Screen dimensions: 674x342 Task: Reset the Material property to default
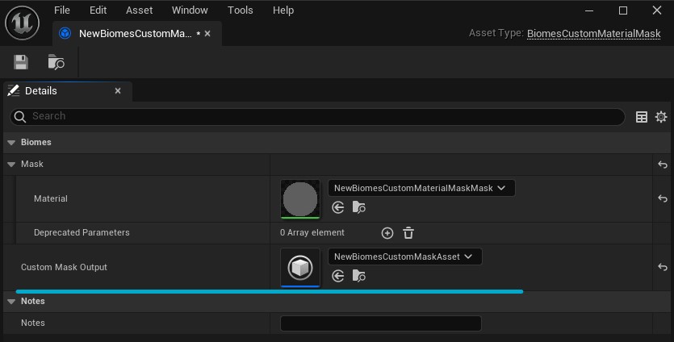663,198
